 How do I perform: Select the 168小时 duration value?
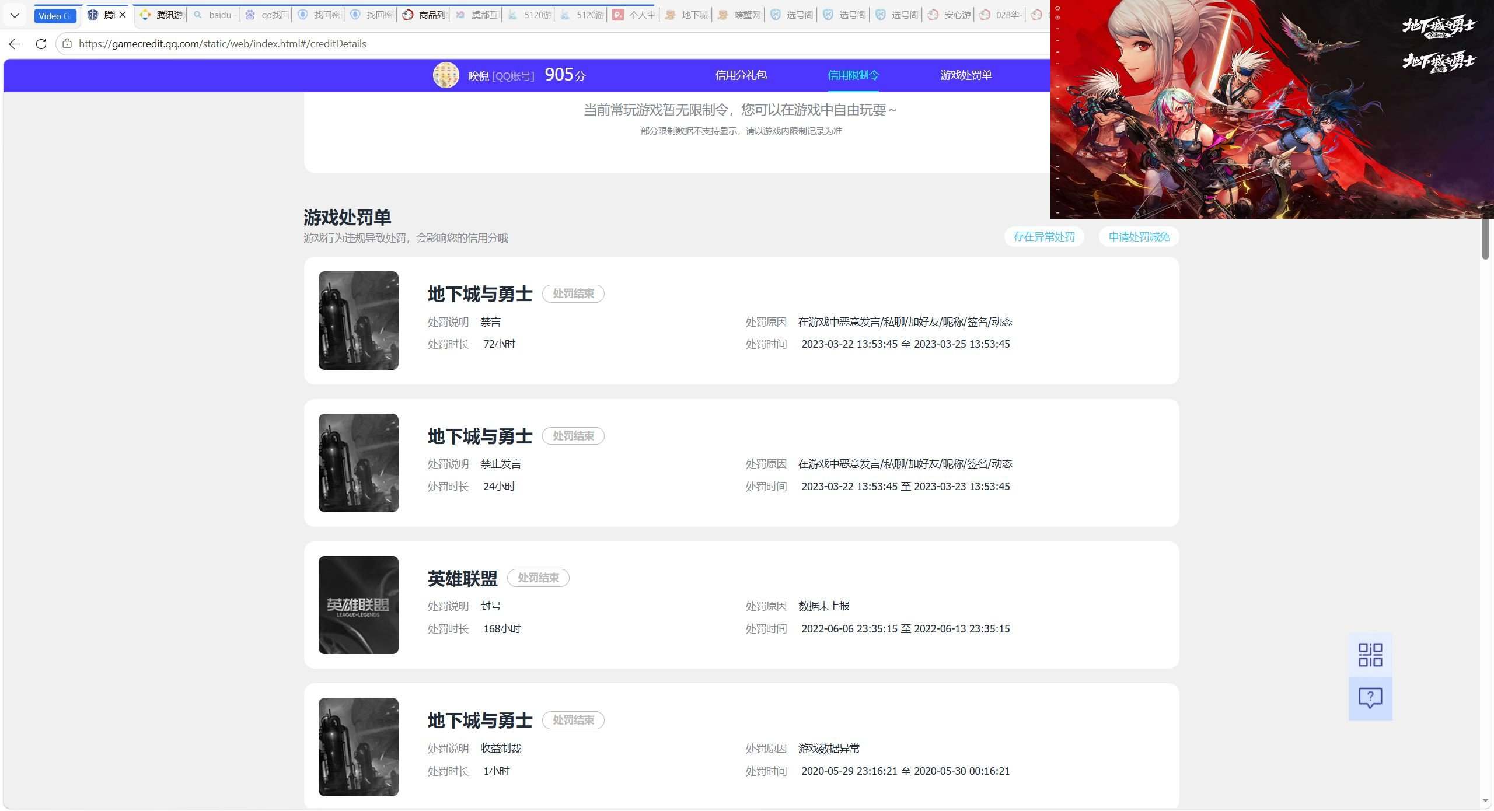502,629
